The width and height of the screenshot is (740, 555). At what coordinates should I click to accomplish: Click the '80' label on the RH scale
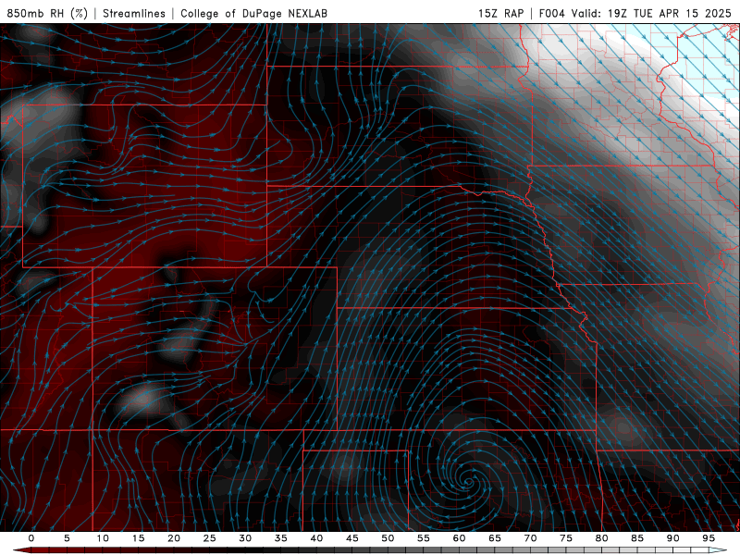click(602, 538)
